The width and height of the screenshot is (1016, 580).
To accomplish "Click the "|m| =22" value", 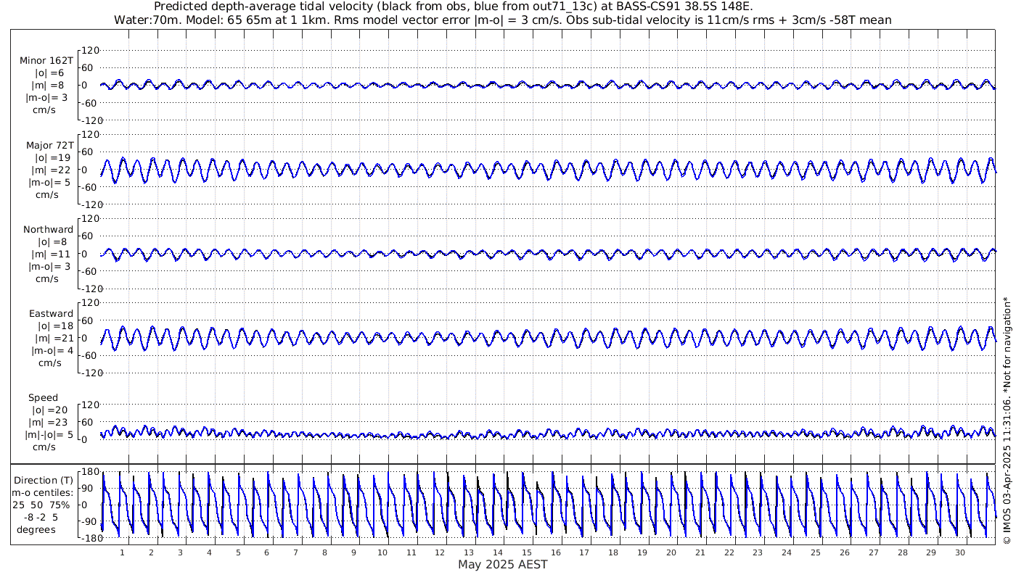I will pyautogui.click(x=51, y=170).
